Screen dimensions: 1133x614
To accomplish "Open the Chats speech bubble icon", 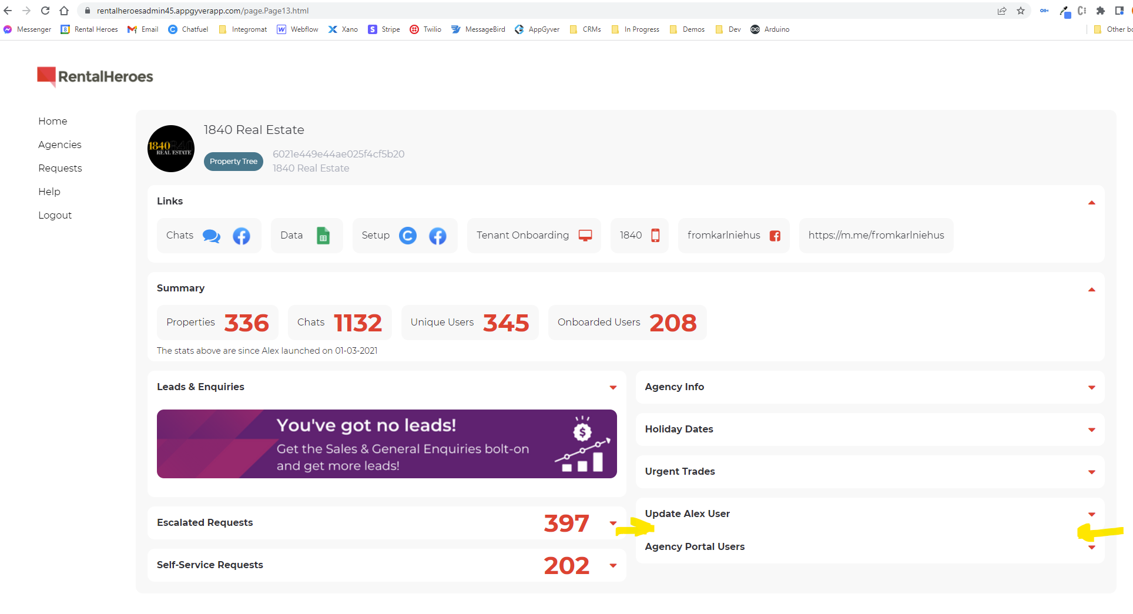I will coord(212,236).
